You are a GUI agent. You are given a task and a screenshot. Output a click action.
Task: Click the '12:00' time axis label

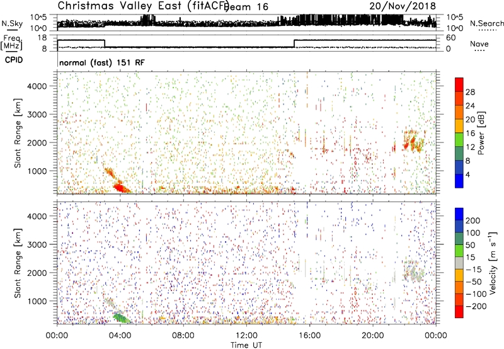[x=246, y=336]
